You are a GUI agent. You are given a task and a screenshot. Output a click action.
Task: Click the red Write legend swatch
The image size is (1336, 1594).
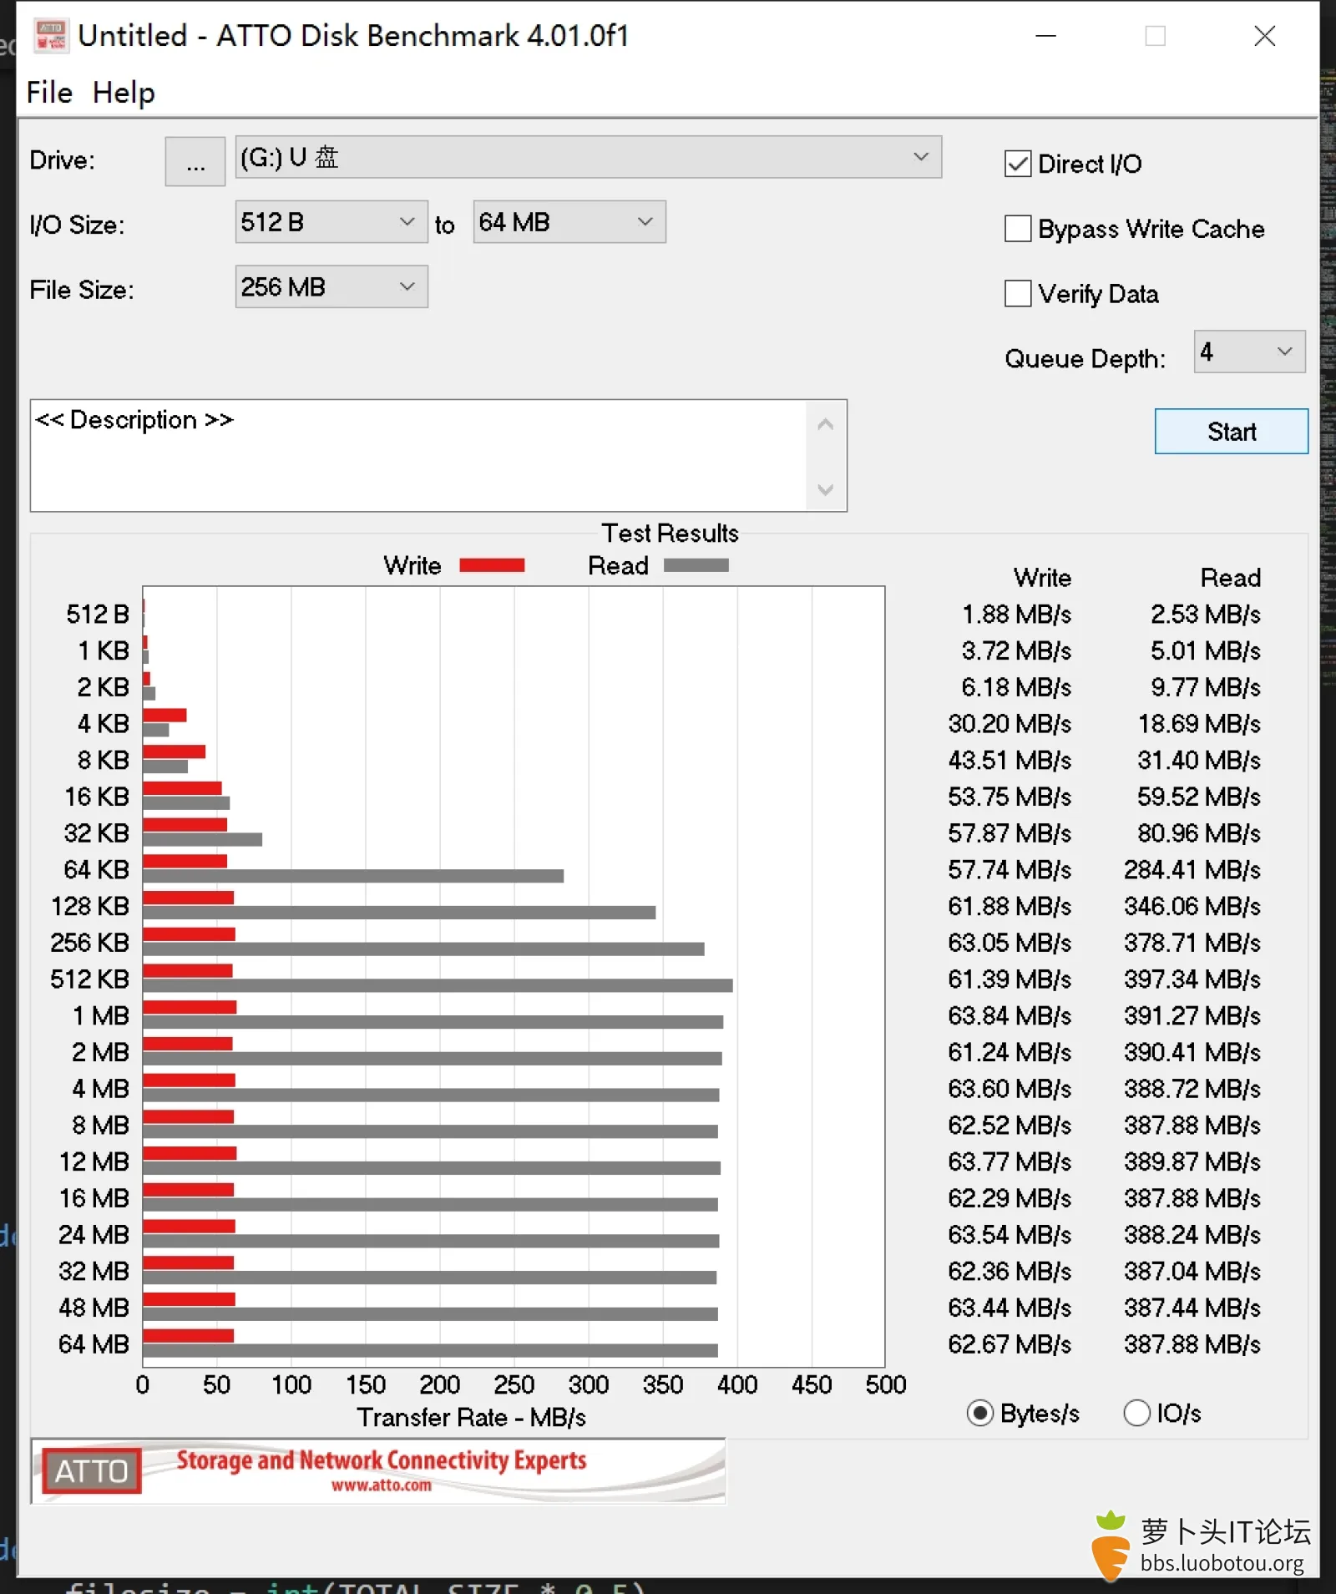click(492, 565)
